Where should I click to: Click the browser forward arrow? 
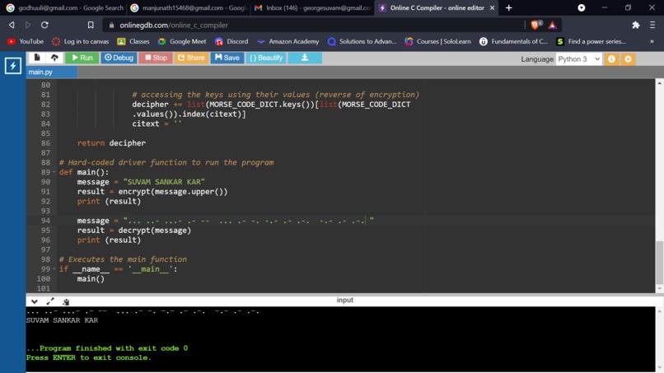pos(28,25)
